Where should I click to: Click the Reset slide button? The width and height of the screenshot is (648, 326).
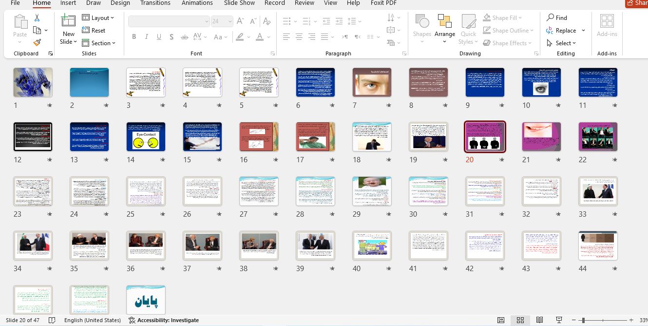[x=94, y=30]
